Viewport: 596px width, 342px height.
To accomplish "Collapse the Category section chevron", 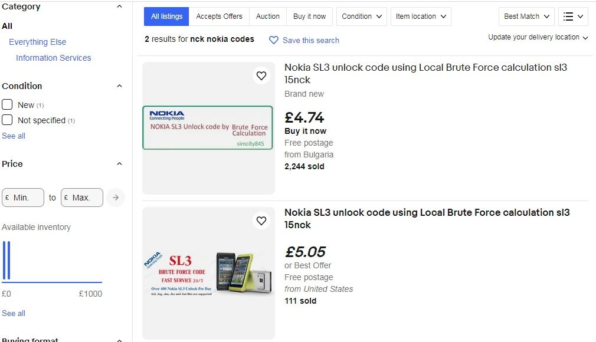I will [x=119, y=6].
